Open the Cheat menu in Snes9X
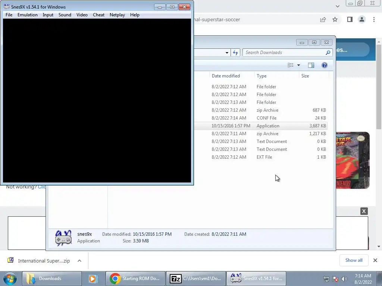Image resolution: width=382 pixels, height=286 pixels. (x=98, y=15)
